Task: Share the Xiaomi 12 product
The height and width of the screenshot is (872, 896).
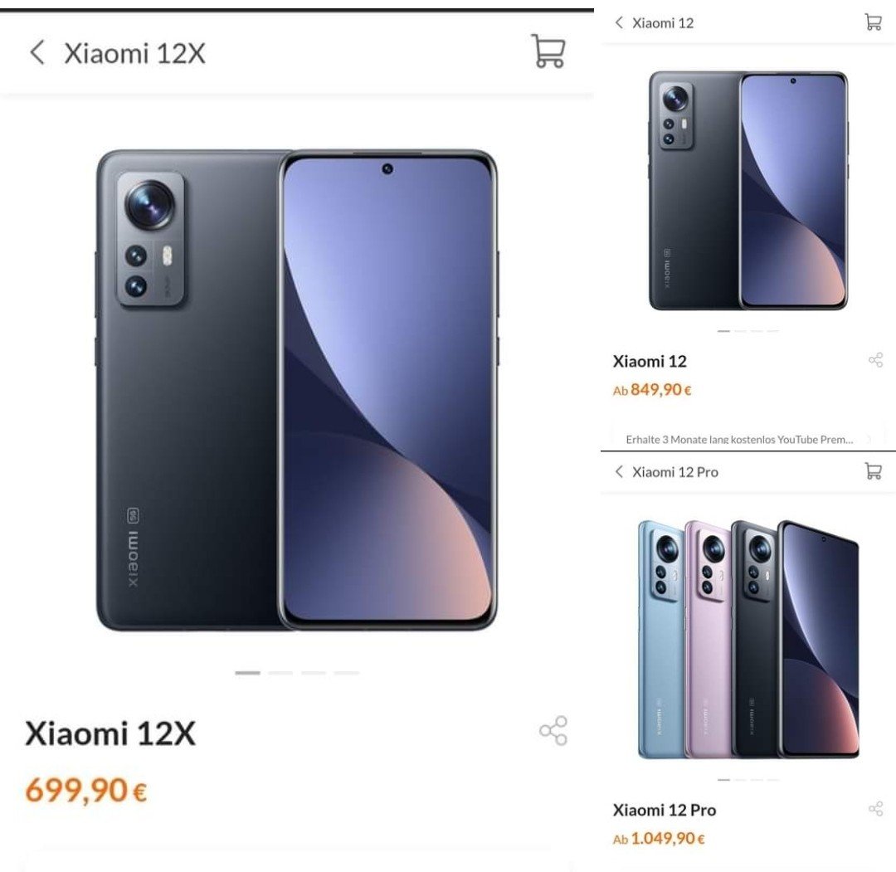Action: tap(875, 360)
